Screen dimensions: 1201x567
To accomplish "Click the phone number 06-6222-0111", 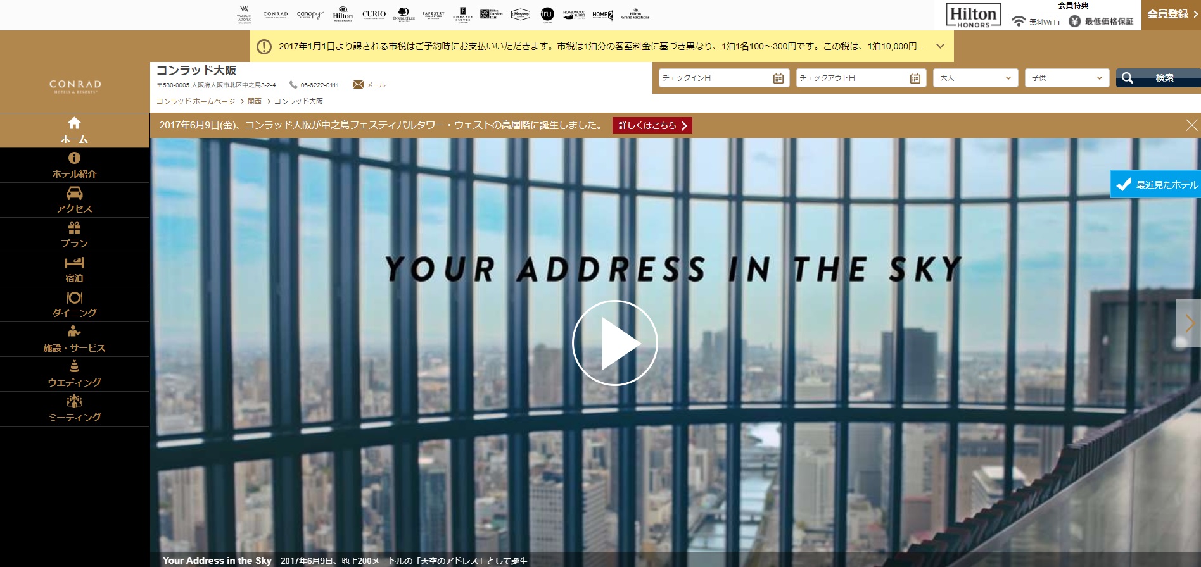I will click(x=319, y=85).
